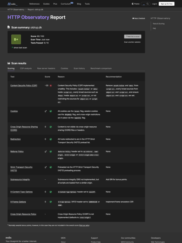Click the green arrow since last scan
Viewport: 182px width, 243px height.
point(12,47)
